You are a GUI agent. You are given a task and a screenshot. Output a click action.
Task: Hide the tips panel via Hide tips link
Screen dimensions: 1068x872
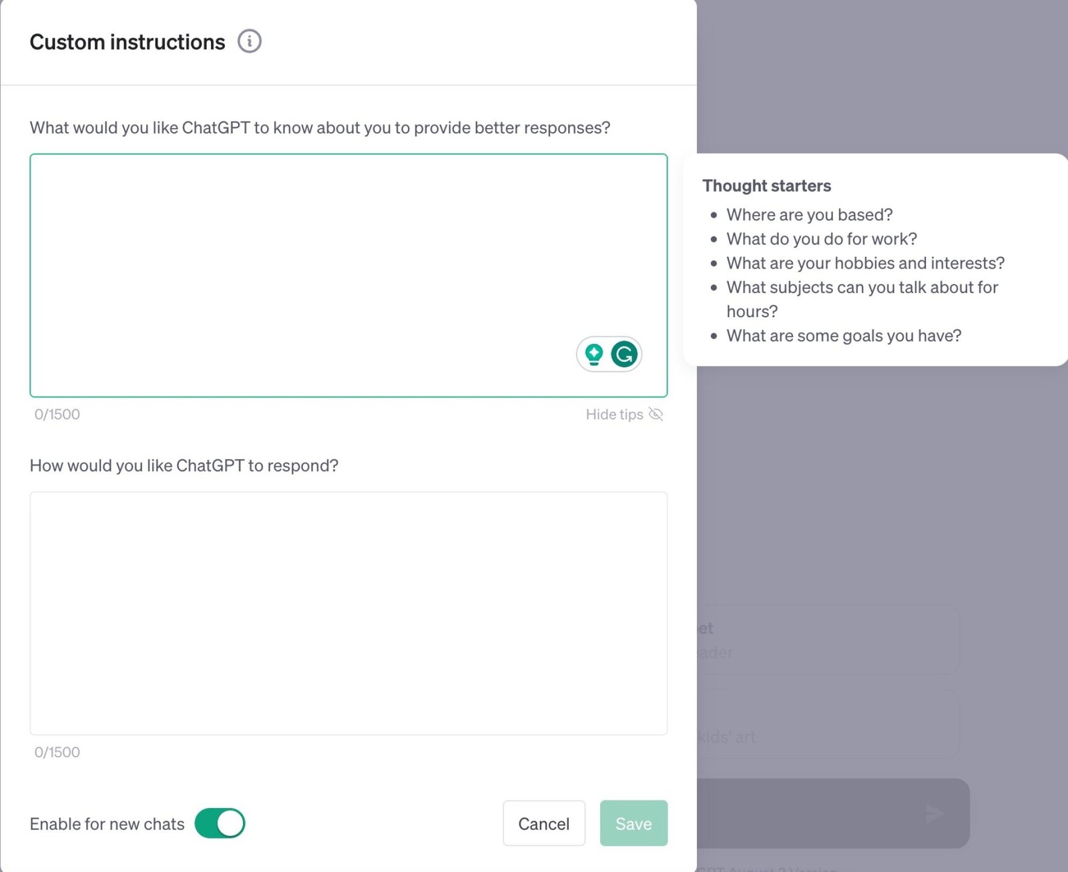coord(615,414)
